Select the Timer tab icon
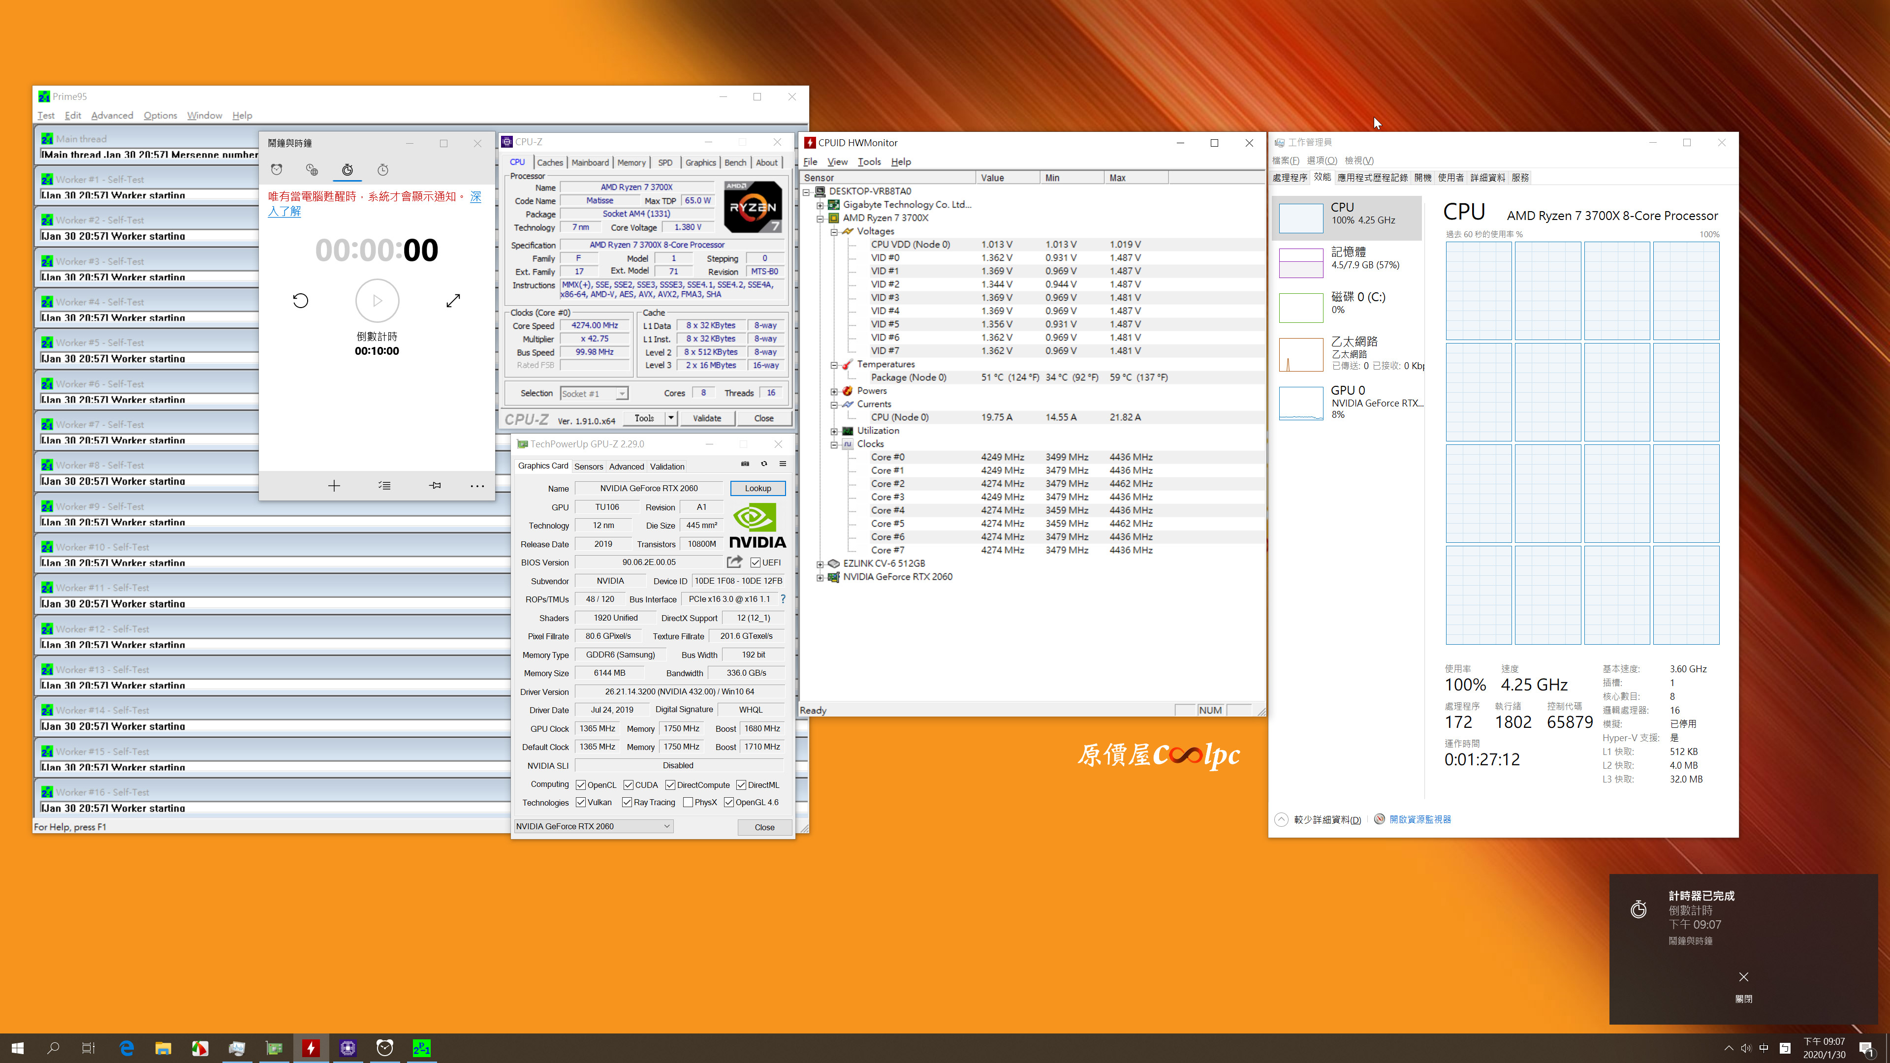 click(348, 169)
